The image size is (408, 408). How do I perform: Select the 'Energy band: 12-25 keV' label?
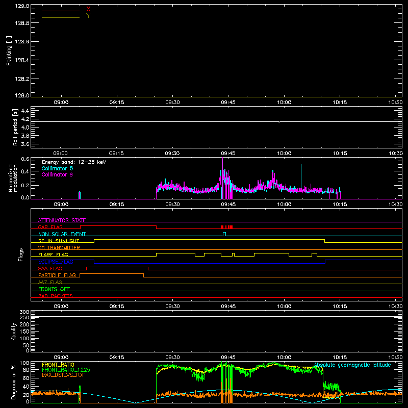tap(74, 162)
